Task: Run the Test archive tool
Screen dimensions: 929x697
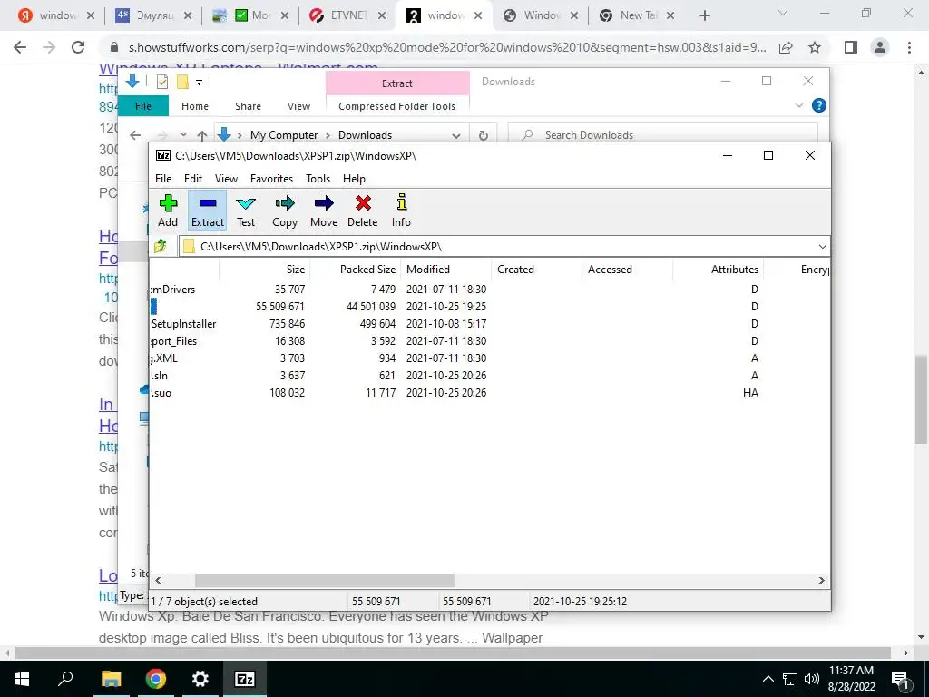Action: tap(246, 211)
